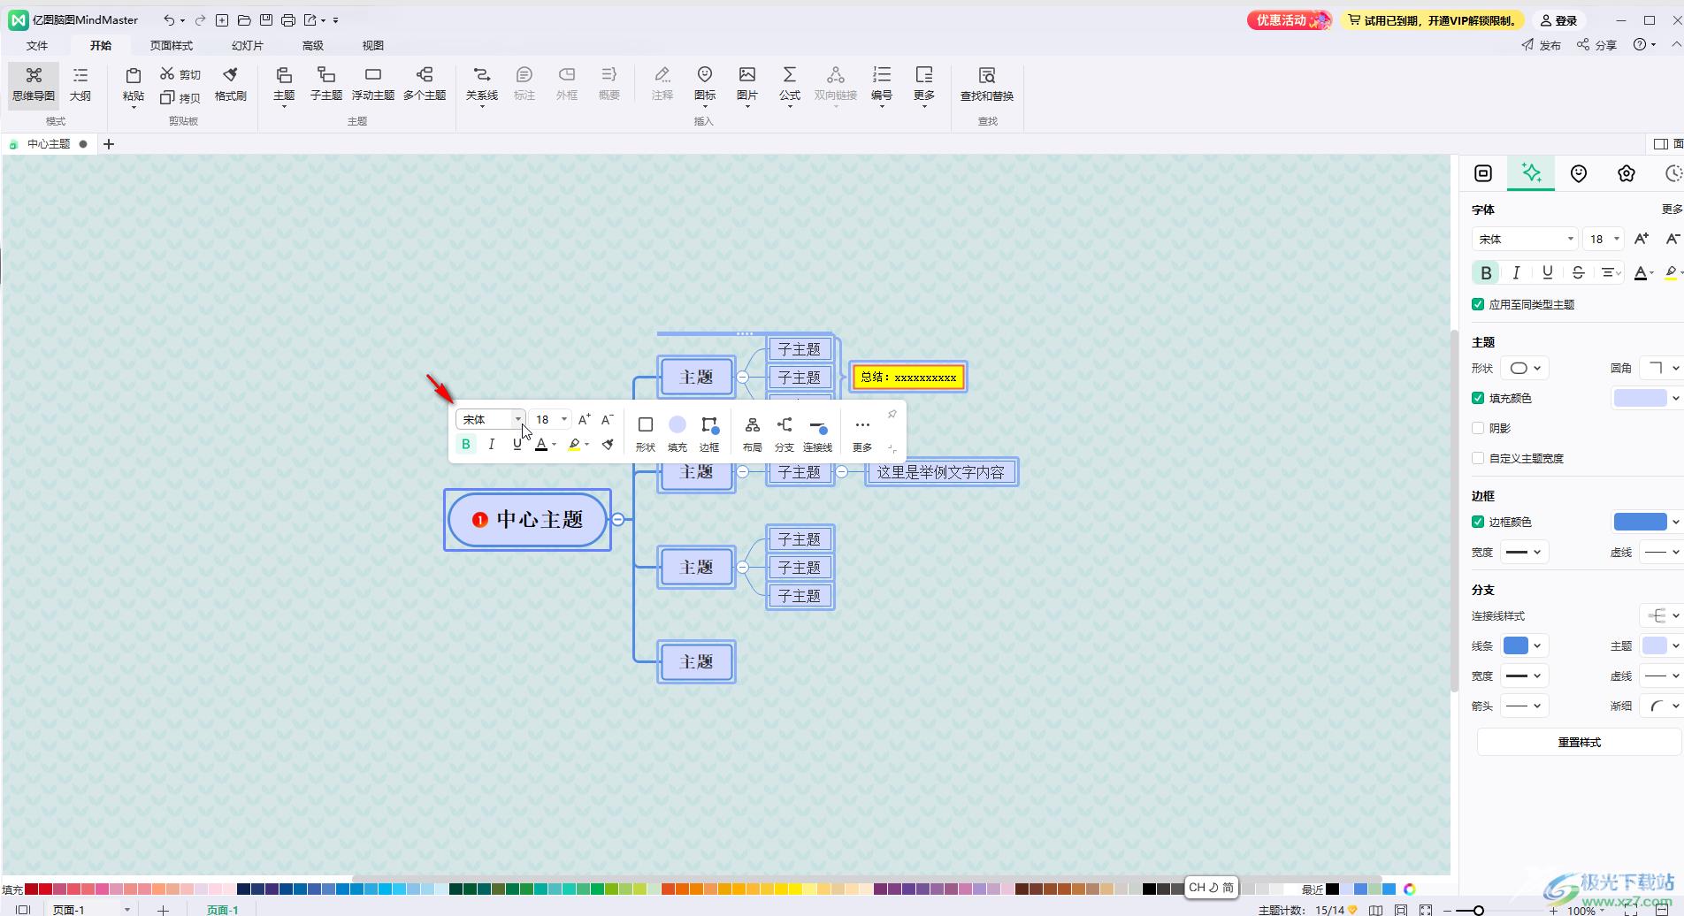This screenshot has height=916, width=1684.
Task: Open connector line (连接线) in floating toolbar
Action: tap(817, 433)
